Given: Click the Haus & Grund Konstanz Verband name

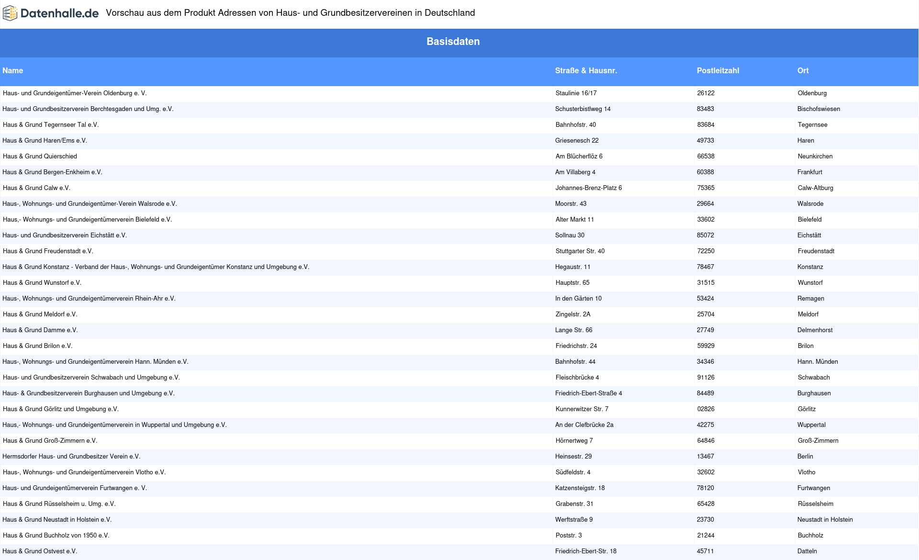Looking at the screenshot, I should pyautogui.click(x=156, y=267).
